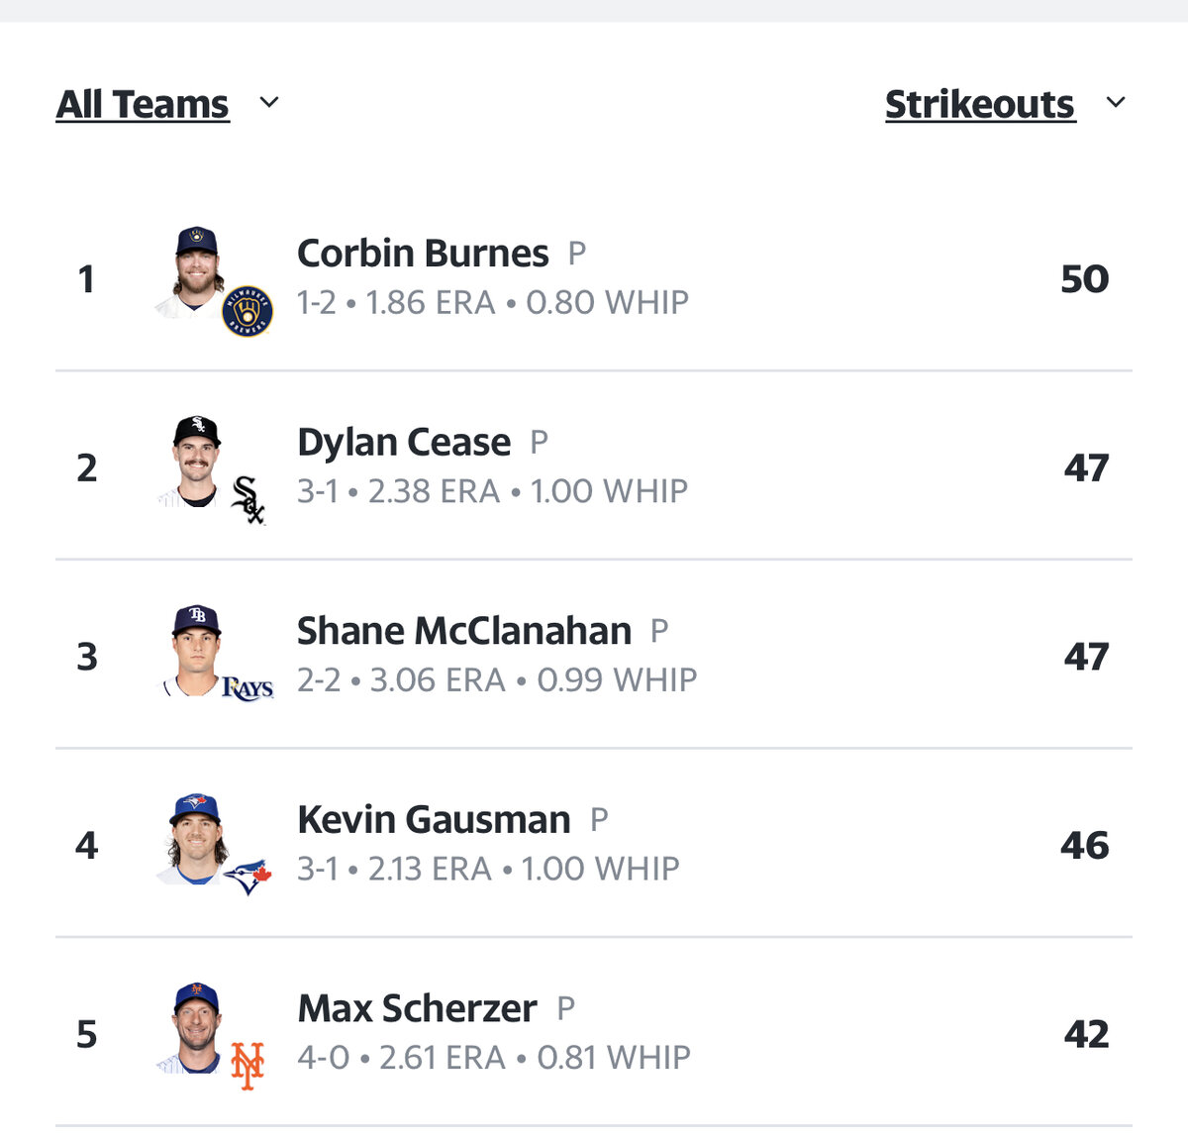Click the White Sox team logo
Screen dimensions: 1188x1141
pos(247,500)
